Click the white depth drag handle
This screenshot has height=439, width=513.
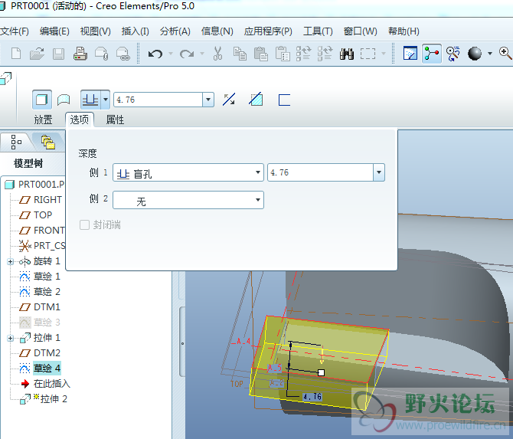tap(321, 372)
